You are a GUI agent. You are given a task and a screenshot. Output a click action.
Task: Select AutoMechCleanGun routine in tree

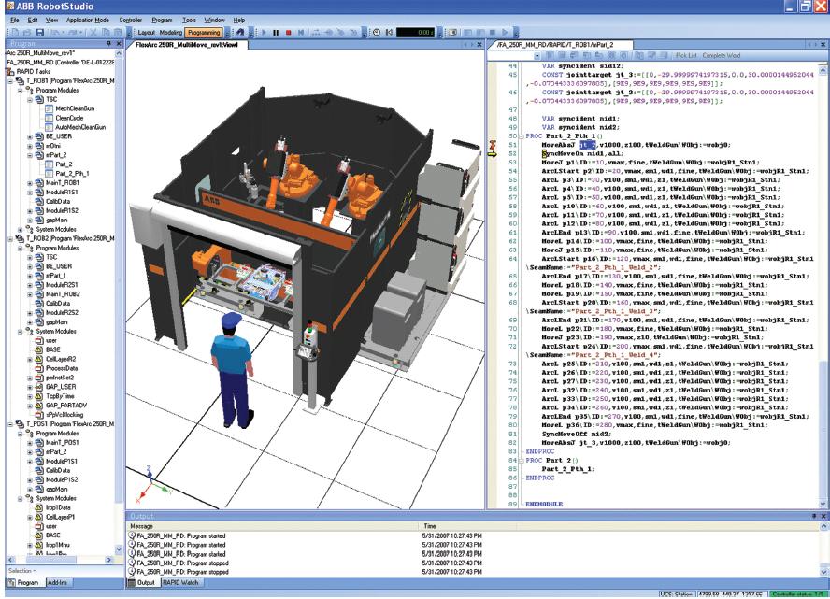[x=80, y=127]
